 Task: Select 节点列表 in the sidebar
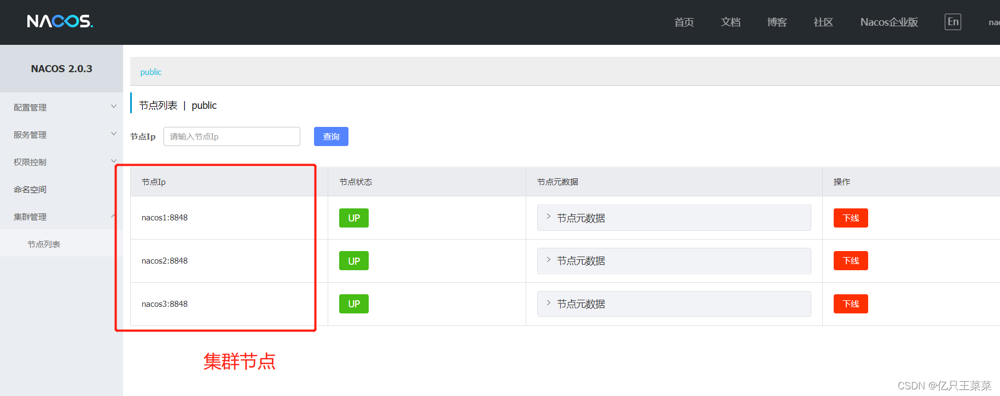coord(61,244)
